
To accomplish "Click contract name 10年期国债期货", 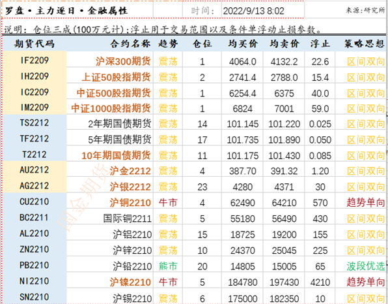I will [117, 155].
